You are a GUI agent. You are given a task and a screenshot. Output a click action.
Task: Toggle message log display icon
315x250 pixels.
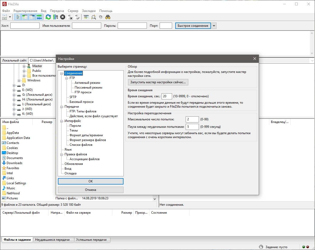pyautogui.click(x=18, y=17)
